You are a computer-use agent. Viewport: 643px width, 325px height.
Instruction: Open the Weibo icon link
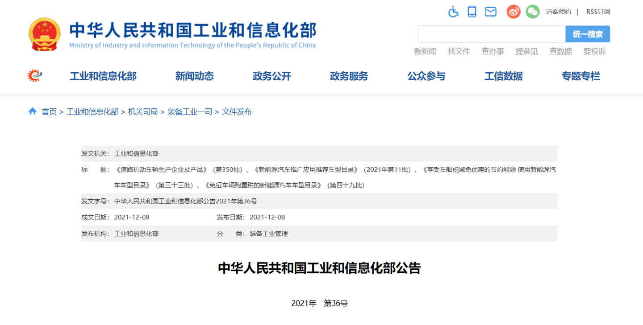point(514,12)
